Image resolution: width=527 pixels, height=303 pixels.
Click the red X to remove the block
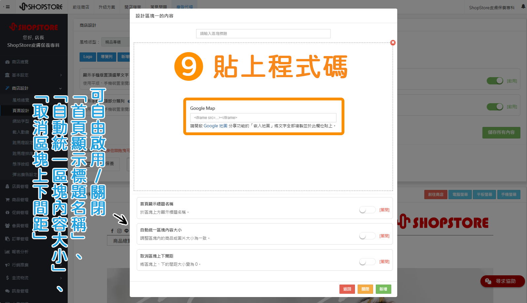coord(393,43)
